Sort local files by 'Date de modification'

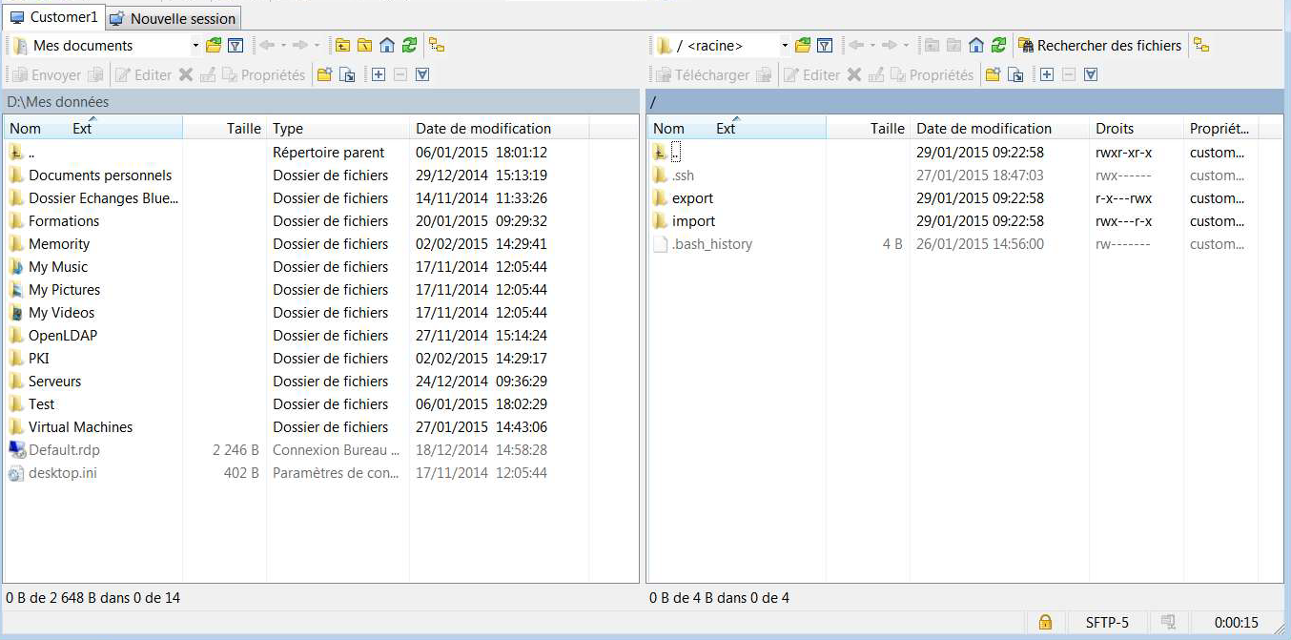tap(483, 128)
